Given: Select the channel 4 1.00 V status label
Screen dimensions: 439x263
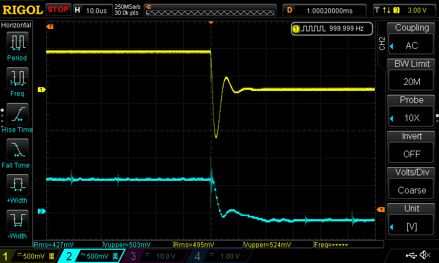Looking at the screenshot, I should [x=229, y=256].
